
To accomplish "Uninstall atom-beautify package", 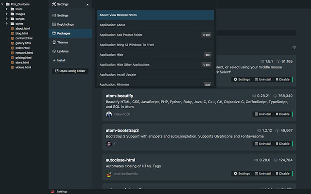I will (263, 114).
